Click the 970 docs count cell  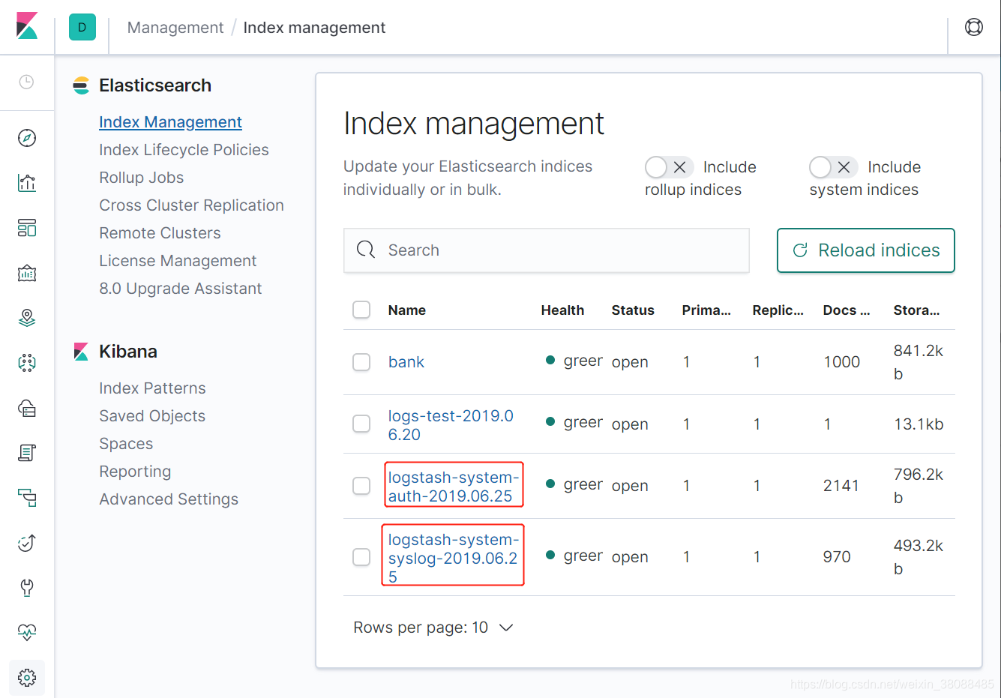837,557
